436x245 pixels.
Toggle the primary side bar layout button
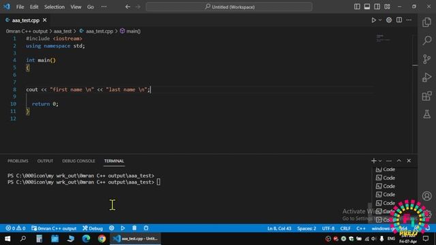pyautogui.click(x=357, y=7)
